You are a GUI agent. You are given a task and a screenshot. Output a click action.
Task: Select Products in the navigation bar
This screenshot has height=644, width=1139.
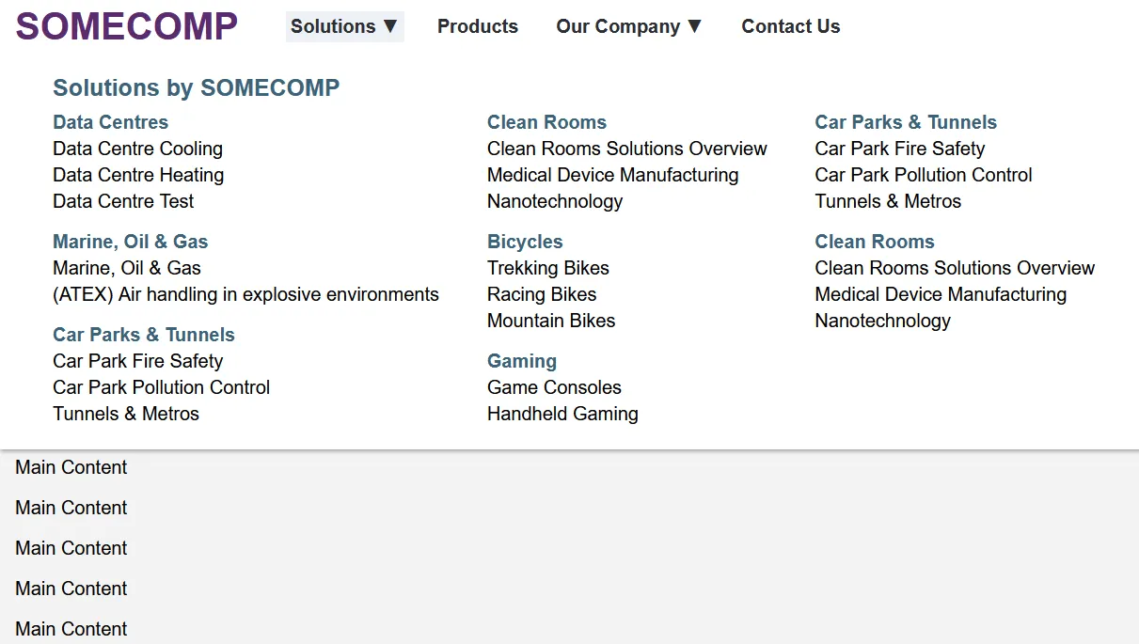coord(477,26)
